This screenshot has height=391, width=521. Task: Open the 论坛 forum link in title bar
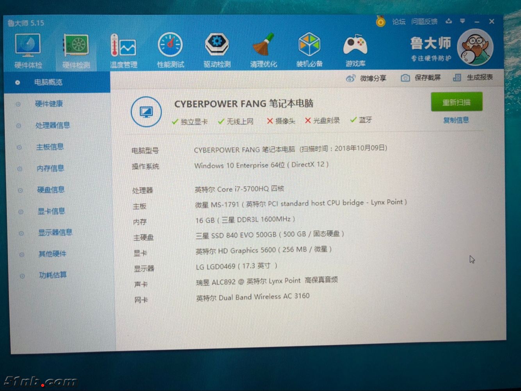[398, 22]
